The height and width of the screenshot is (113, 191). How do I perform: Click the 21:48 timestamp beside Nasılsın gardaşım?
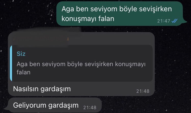(143, 91)
